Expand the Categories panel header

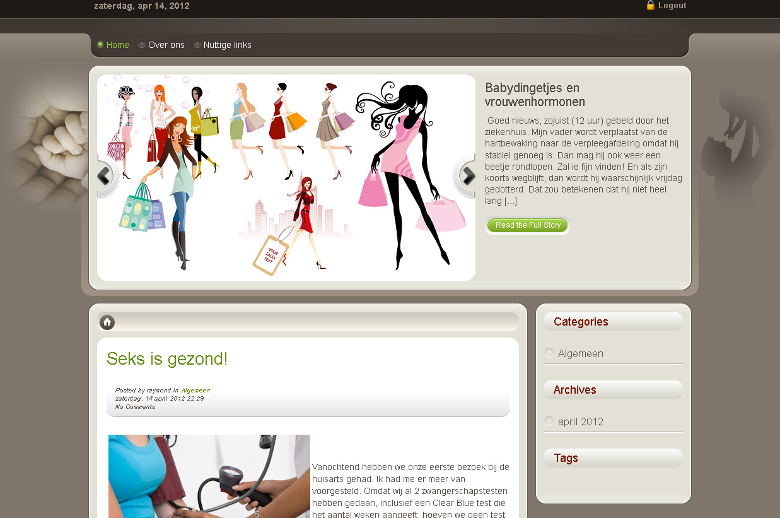pos(579,322)
